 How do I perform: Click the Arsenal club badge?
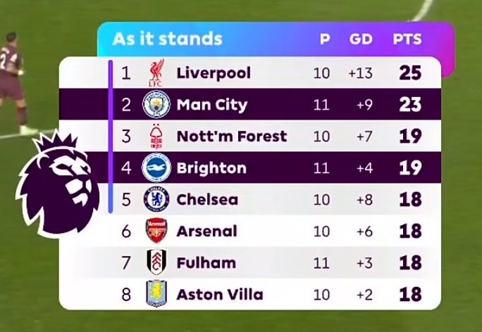156,231
